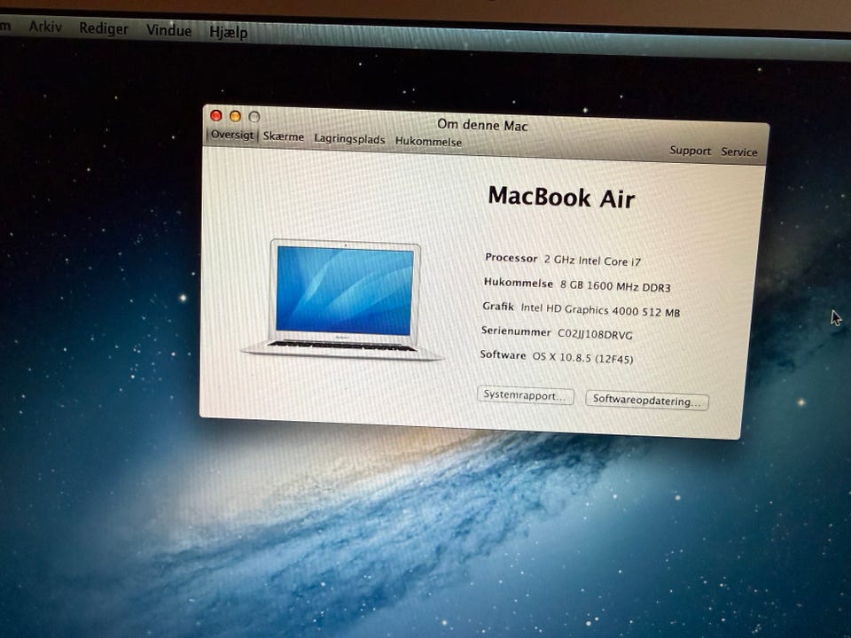Click the gray zoom window button
The width and height of the screenshot is (851, 638).
(254, 117)
